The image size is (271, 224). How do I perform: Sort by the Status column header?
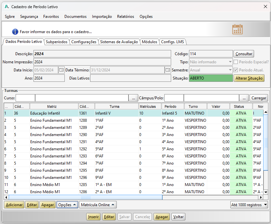coord(241,106)
